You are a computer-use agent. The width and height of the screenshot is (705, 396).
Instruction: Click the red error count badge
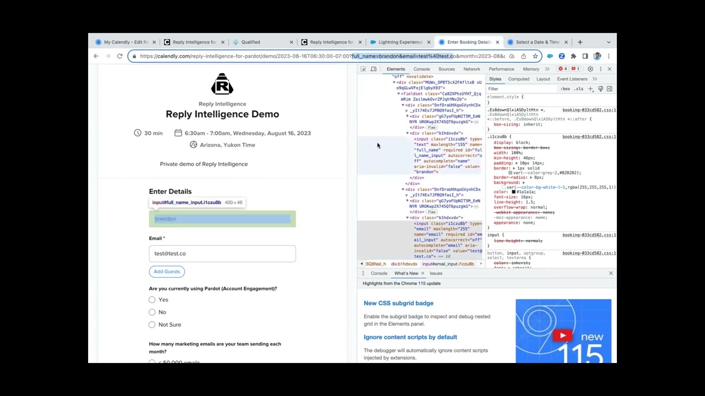pyautogui.click(x=562, y=69)
